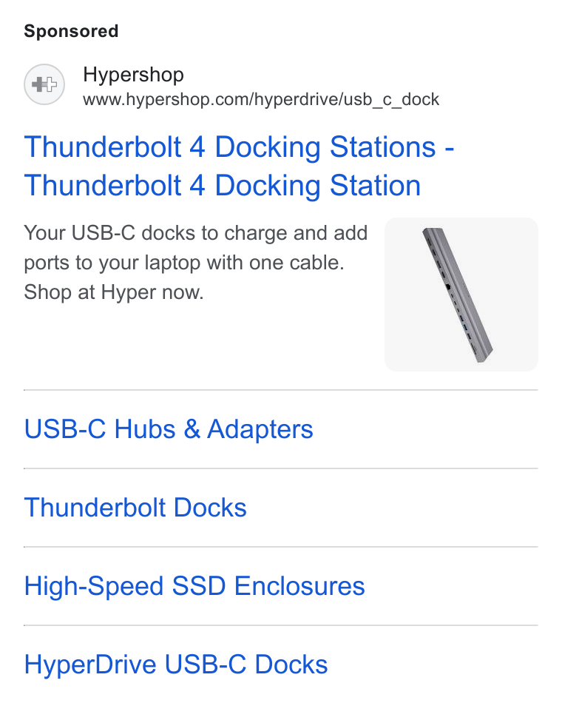Go to the Thunderbolt Docks sitelink

pyautogui.click(x=135, y=508)
